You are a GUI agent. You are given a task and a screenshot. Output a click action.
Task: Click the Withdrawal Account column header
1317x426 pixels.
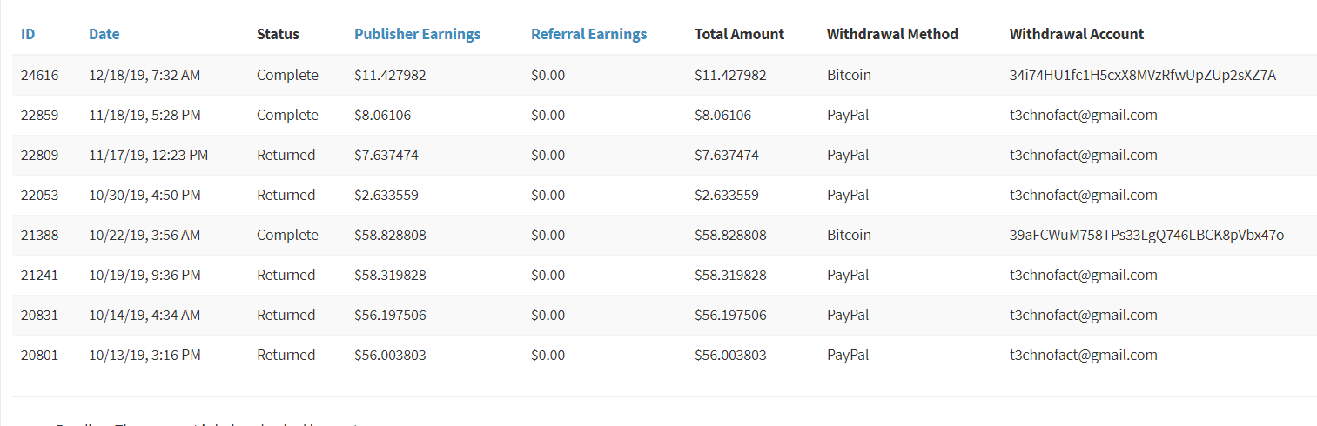pyautogui.click(x=1077, y=35)
